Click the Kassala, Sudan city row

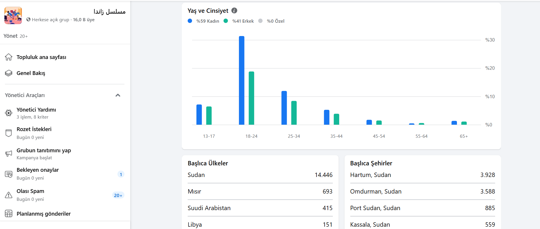[423, 224]
